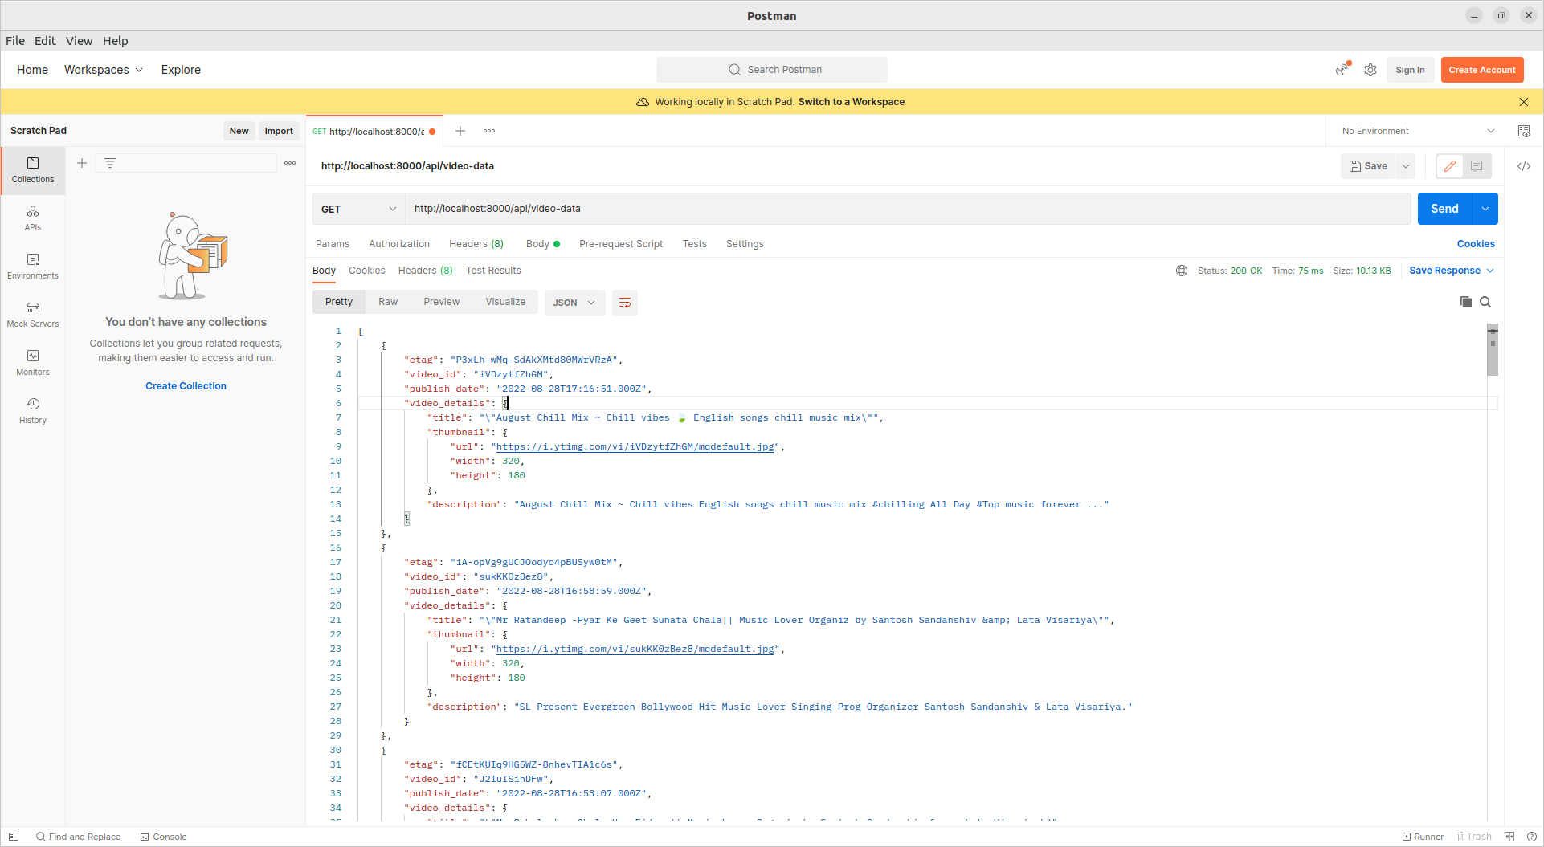
Task: Open the first thumbnail URL link
Action: pyautogui.click(x=635, y=447)
